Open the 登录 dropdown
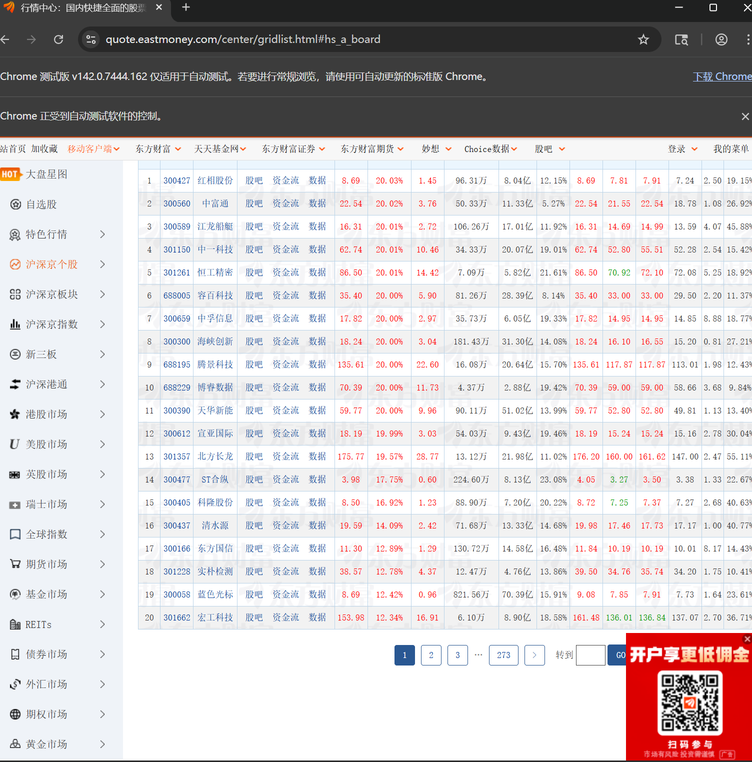The height and width of the screenshot is (762, 752). (x=682, y=149)
